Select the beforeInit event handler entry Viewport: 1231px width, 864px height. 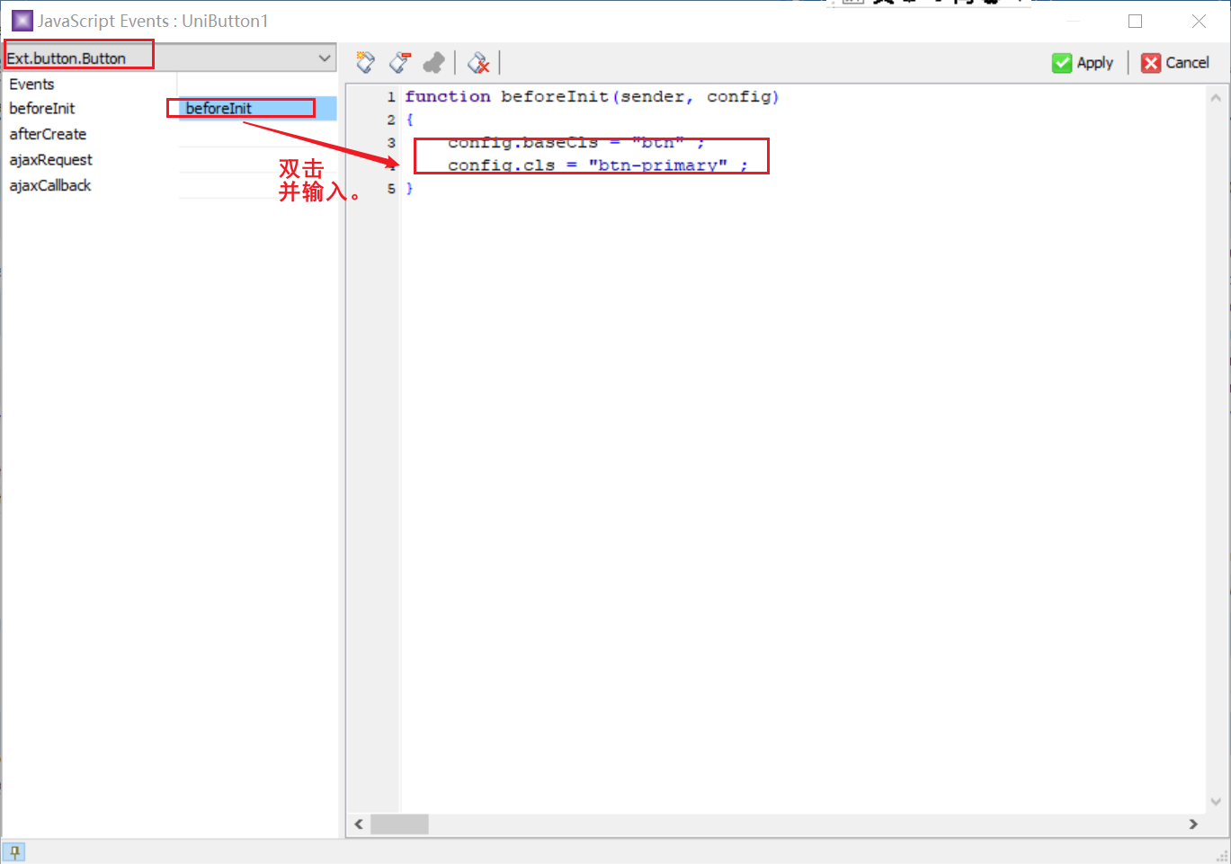[x=239, y=108]
